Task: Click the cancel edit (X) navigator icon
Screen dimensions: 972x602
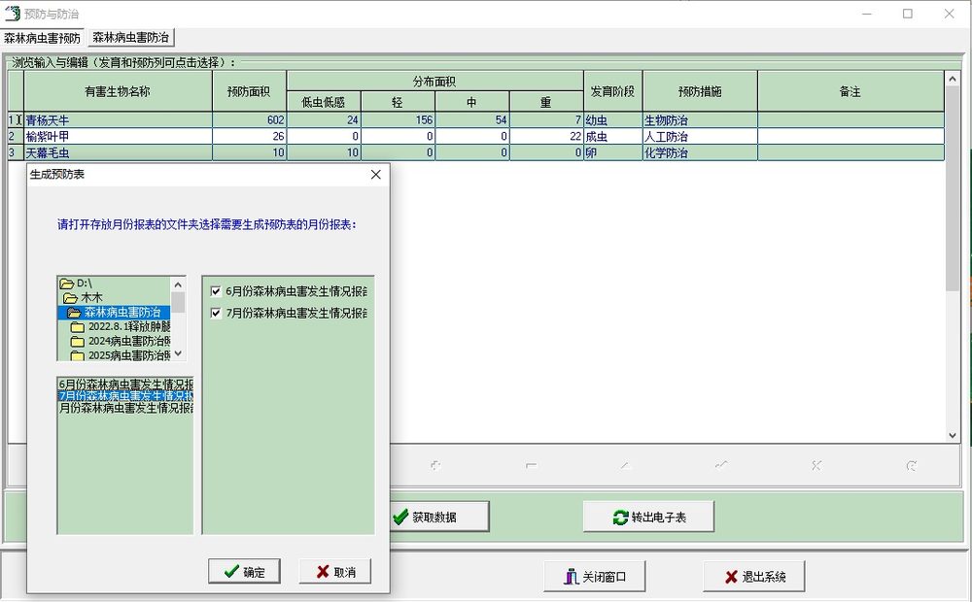Action: 816,466
